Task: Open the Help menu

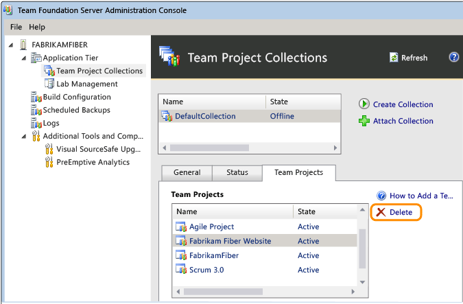Action: [x=37, y=27]
